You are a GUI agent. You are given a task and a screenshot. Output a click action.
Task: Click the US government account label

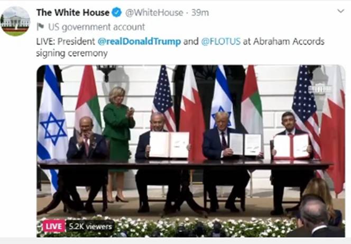[97, 27]
